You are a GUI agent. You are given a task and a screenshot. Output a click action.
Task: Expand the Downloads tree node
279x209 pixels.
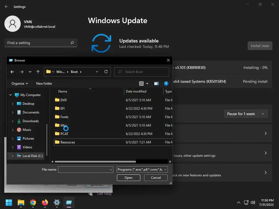point(13,121)
